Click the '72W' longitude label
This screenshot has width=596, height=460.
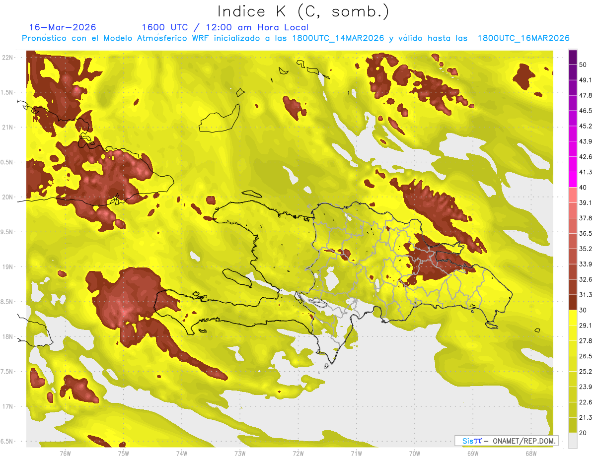[x=298, y=453]
